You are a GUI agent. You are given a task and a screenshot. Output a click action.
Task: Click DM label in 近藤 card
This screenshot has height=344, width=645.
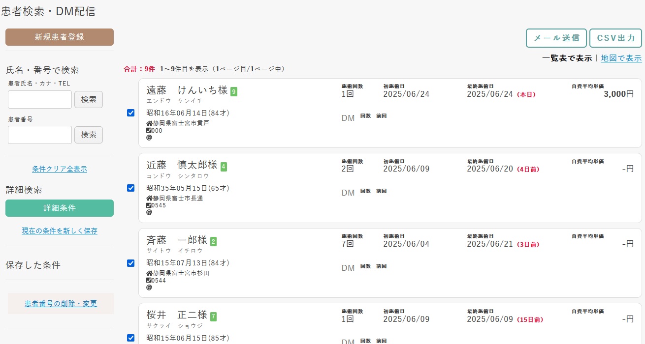(x=348, y=193)
